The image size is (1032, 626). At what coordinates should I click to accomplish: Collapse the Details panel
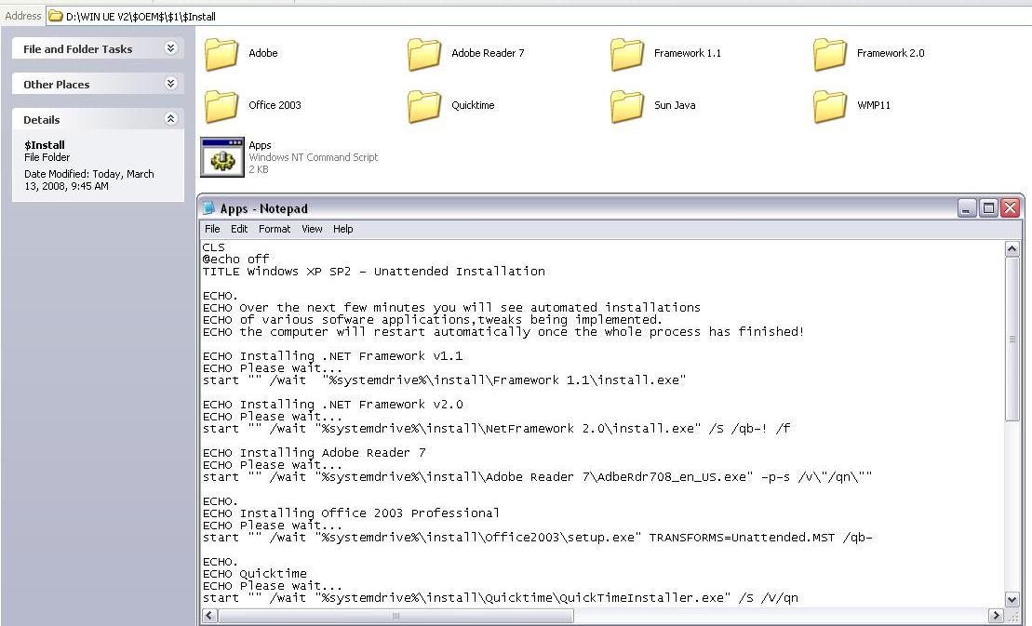coord(170,119)
